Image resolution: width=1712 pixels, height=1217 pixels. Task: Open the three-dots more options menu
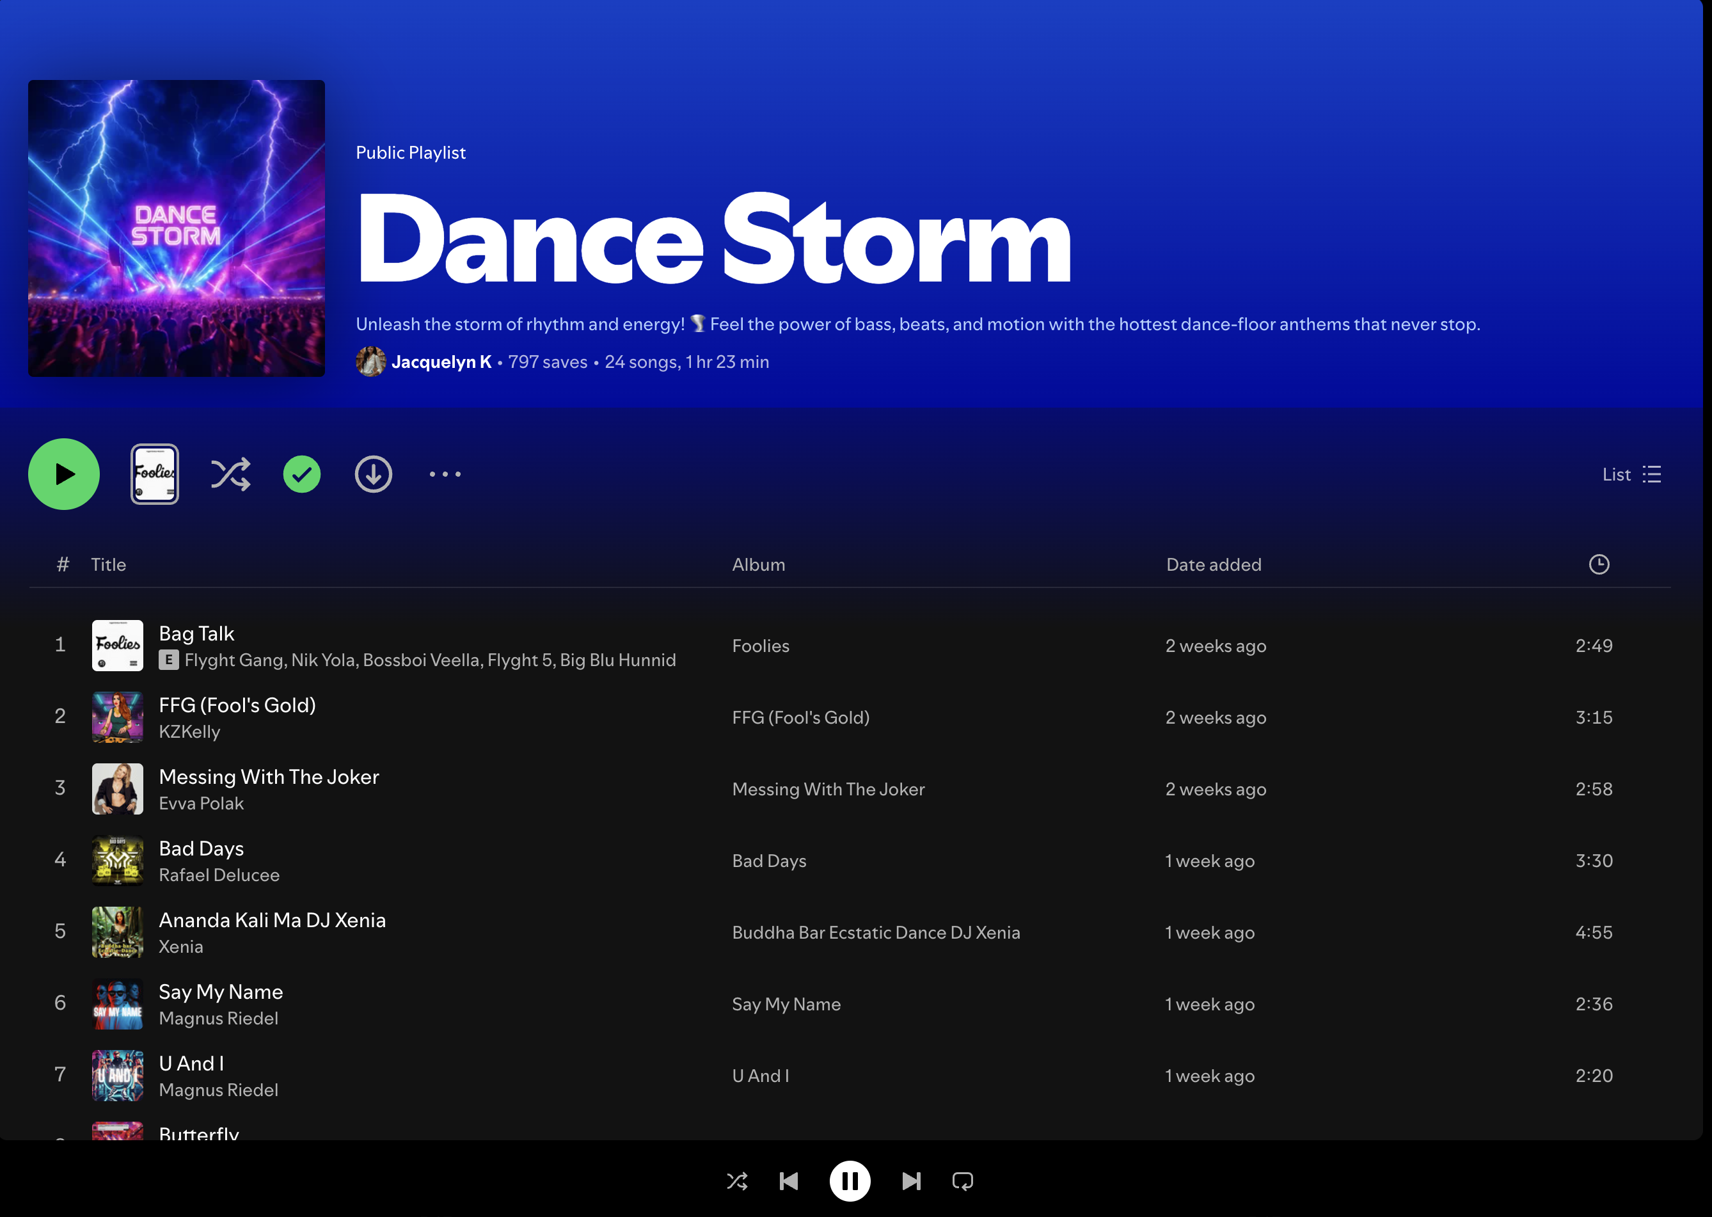pyautogui.click(x=445, y=474)
